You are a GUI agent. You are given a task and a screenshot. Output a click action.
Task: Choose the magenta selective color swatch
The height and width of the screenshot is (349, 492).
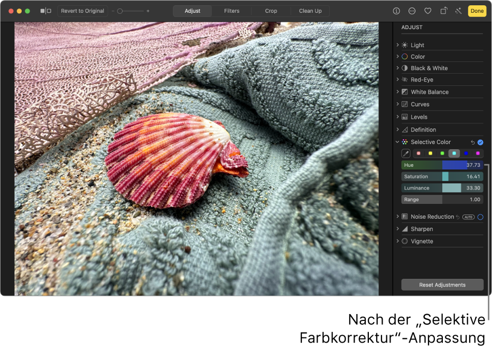point(477,153)
